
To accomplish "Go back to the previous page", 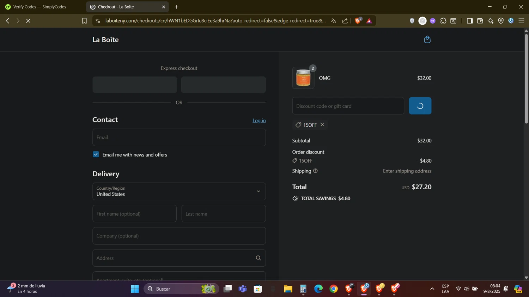I will coord(7,21).
